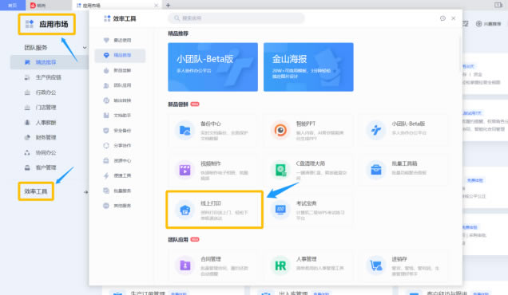Click the 金山海报 featured banner
508x295 pixels.
click(308, 67)
